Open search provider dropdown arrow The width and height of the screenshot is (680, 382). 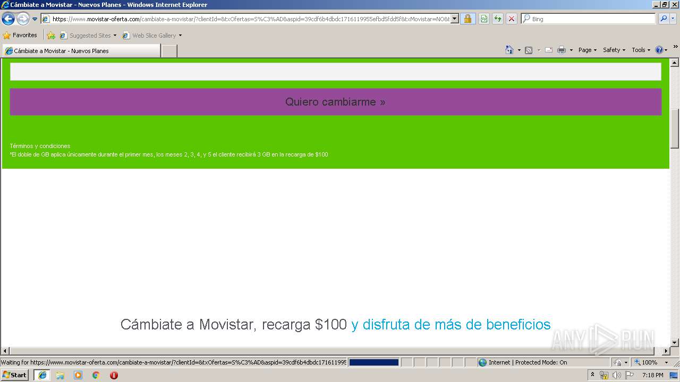(673, 19)
